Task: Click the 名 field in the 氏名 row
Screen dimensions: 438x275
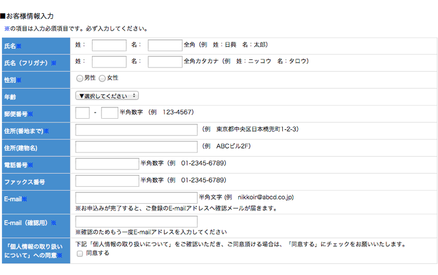Action: click(165, 45)
